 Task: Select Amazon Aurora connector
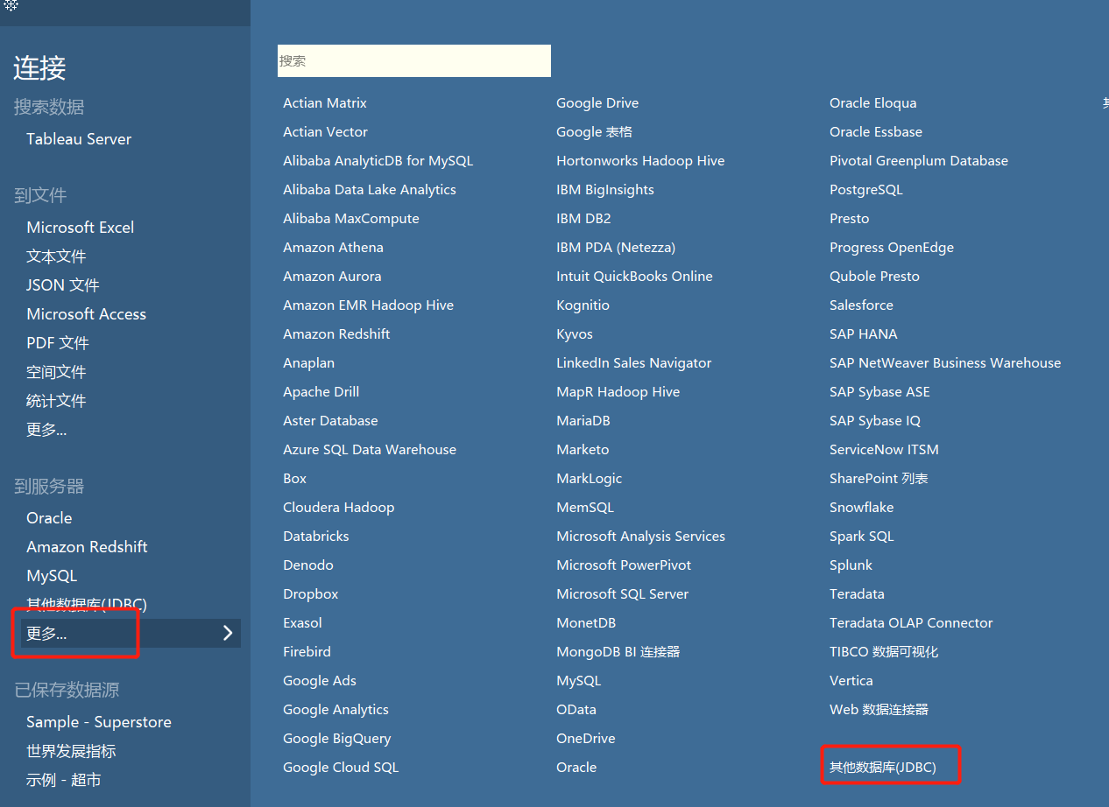332,277
